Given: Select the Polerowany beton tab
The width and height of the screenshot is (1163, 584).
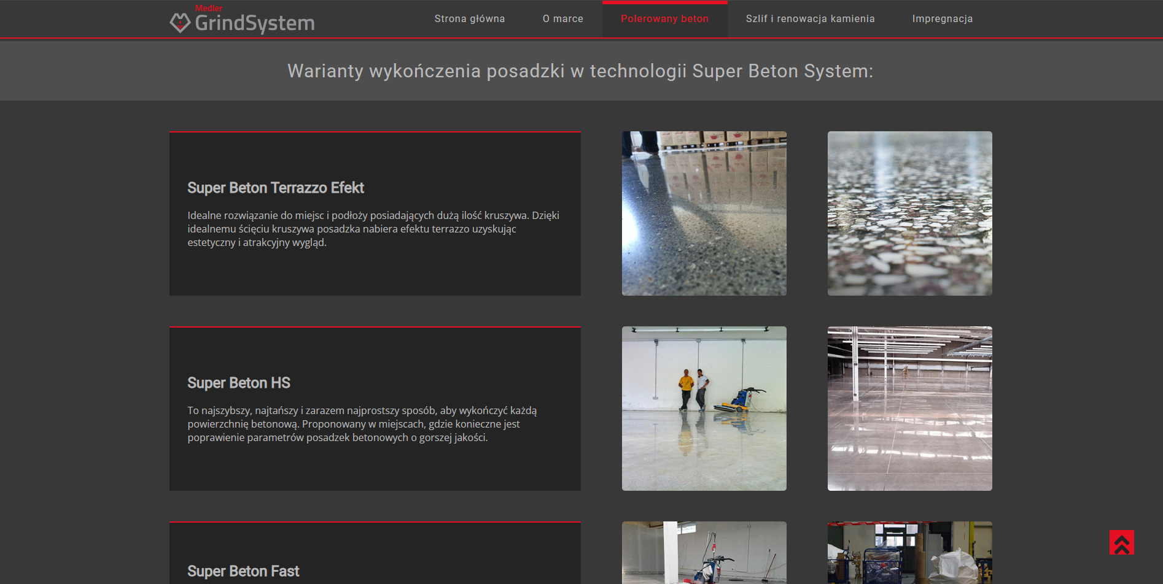Looking at the screenshot, I should click(664, 19).
